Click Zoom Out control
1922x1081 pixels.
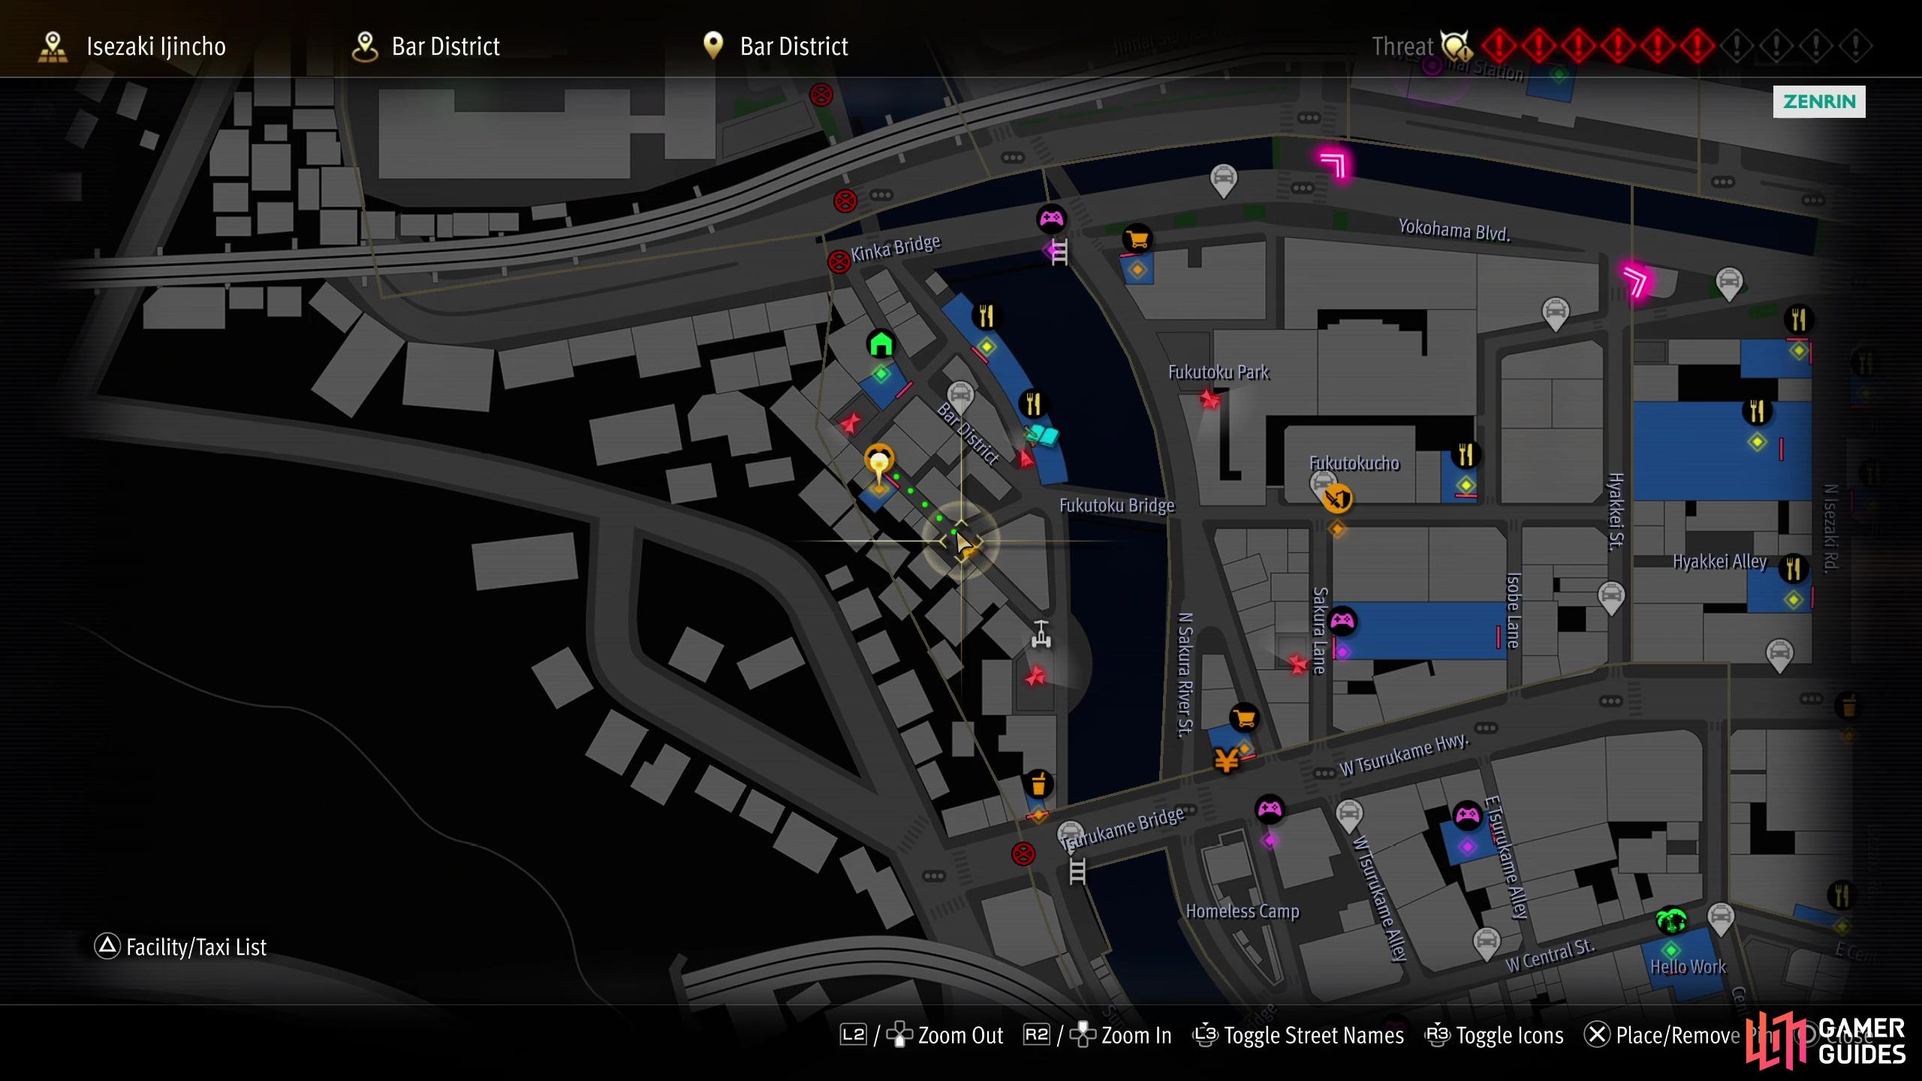[921, 1035]
